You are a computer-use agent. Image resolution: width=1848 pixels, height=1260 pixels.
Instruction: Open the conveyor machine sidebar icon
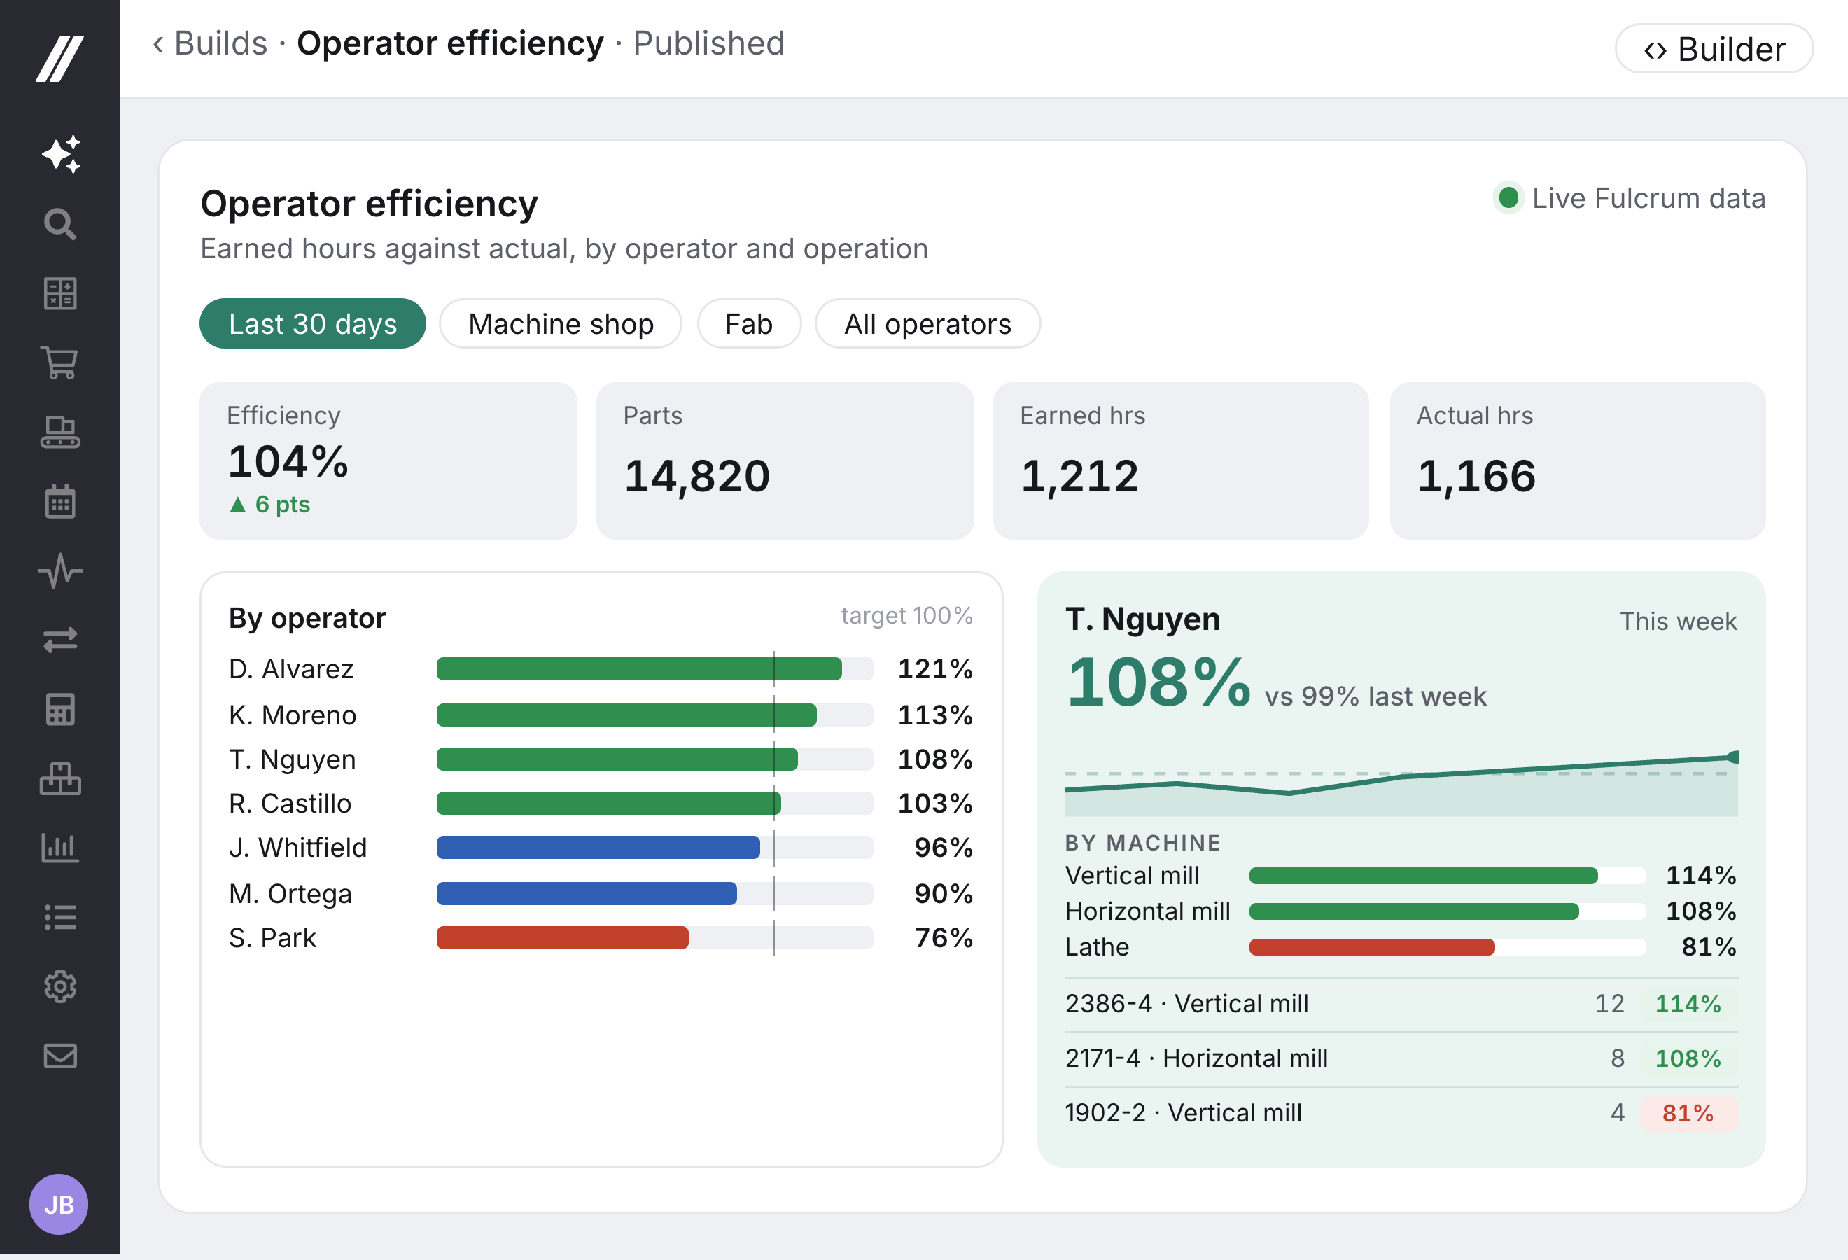pos(60,432)
